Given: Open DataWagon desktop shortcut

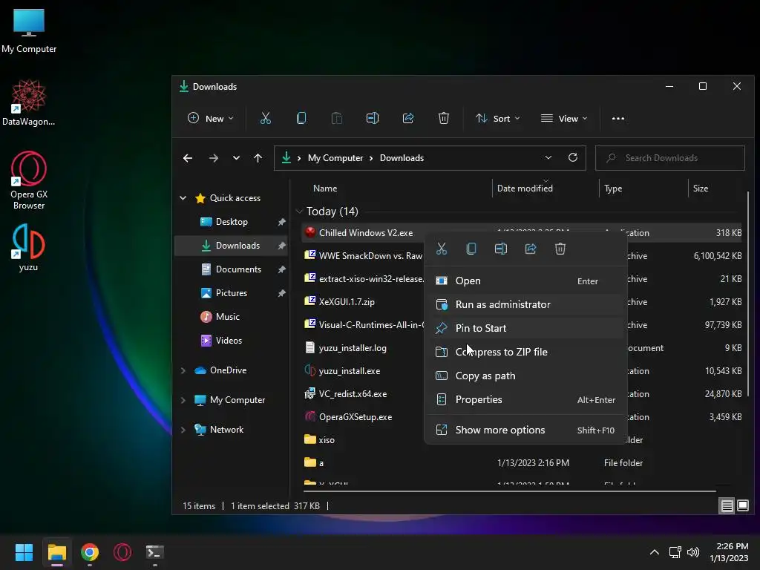Looking at the screenshot, I should [x=29, y=102].
